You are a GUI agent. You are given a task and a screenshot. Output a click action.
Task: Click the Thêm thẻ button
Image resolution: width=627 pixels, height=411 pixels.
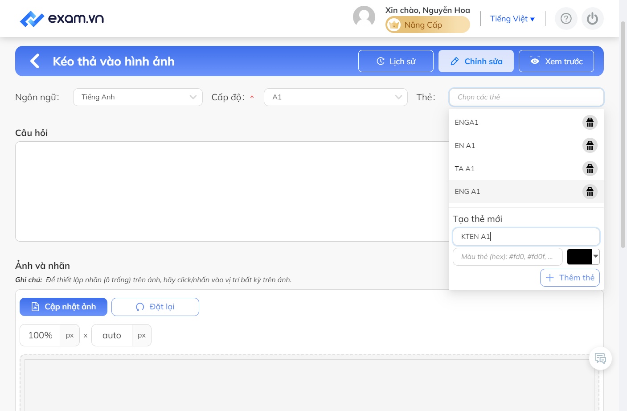tap(570, 278)
